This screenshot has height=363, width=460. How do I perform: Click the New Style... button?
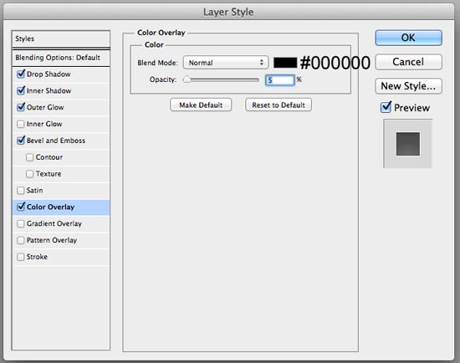[x=408, y=86]
